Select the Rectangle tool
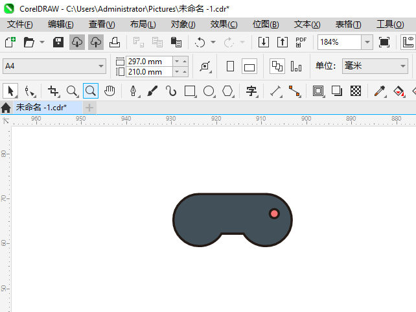The width and height of the screenshot is (416, 312). tap(190, 91)
